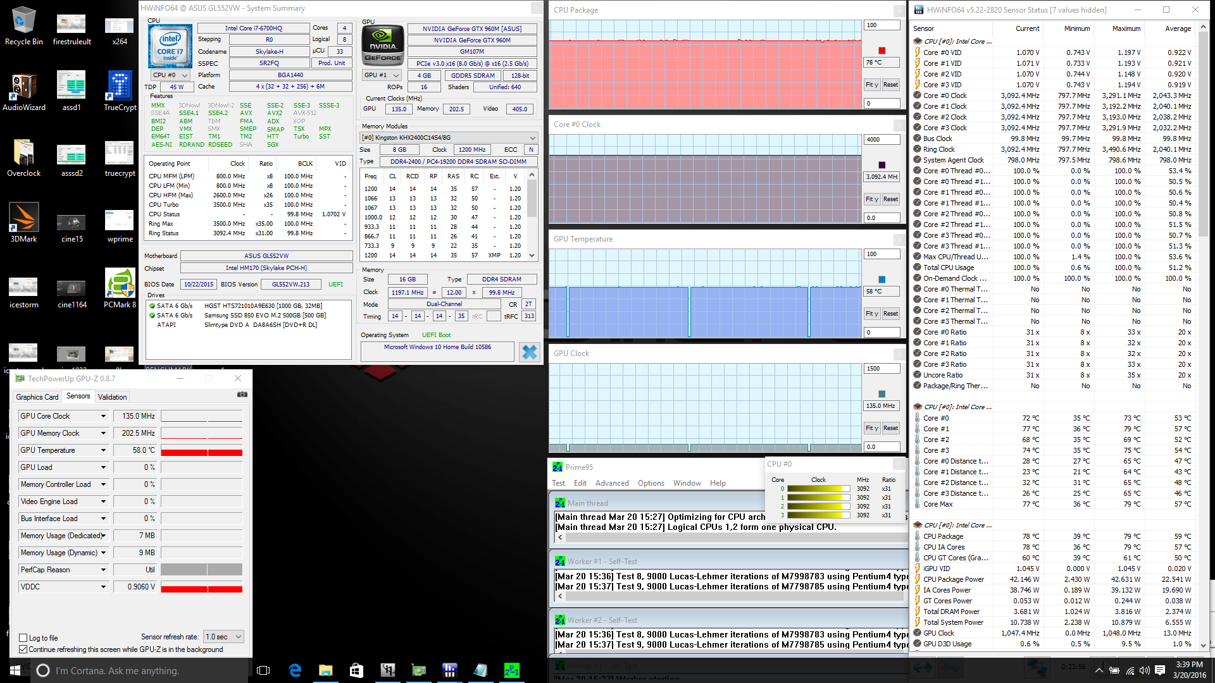Click the GPU Clock graph maximum value field
This screenshot has width=1215, height=683.
[882, 369]
